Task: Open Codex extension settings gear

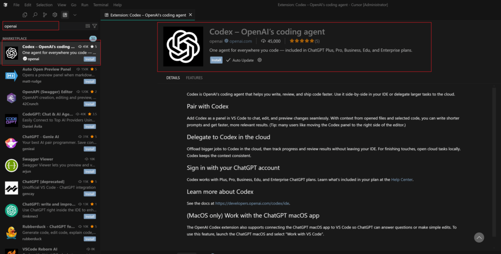Action: click(x=259, y=60)
